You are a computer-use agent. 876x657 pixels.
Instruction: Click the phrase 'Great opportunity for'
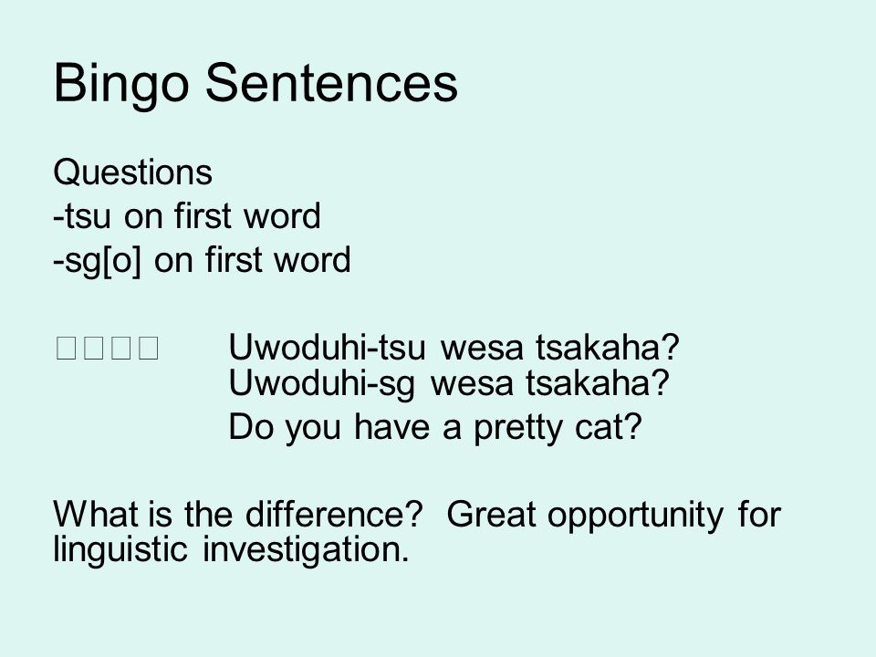point(613,515)
